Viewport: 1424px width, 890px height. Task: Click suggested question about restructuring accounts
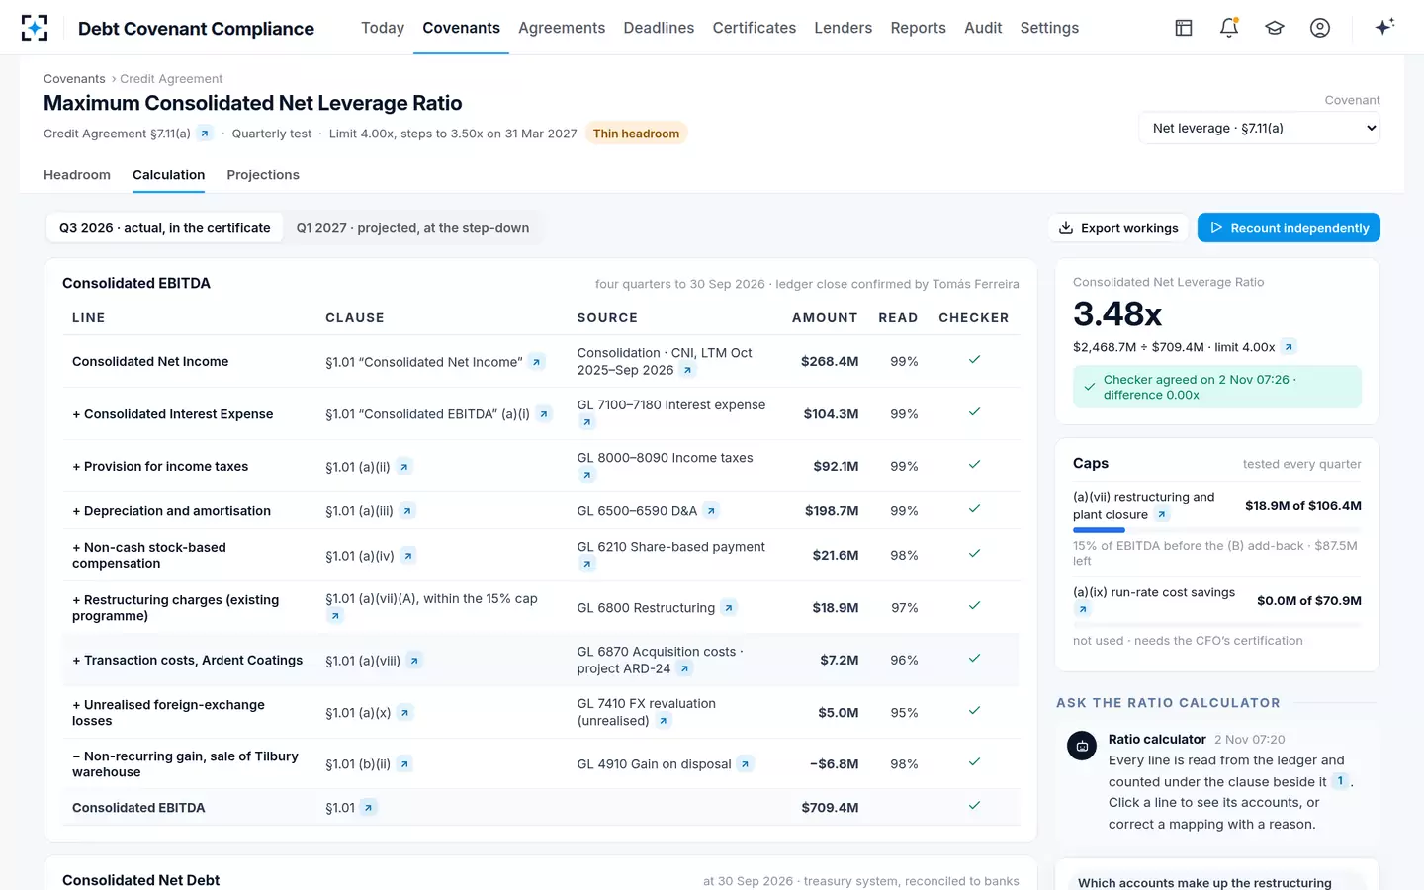tap(1217, 880)
